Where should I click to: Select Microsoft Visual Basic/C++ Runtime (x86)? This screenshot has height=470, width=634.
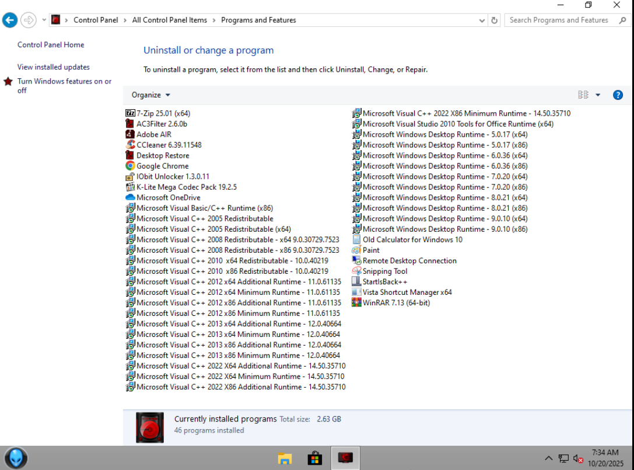pos(199,208)
